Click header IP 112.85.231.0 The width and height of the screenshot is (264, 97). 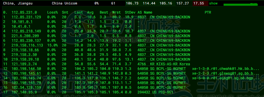tap(24, 12)
